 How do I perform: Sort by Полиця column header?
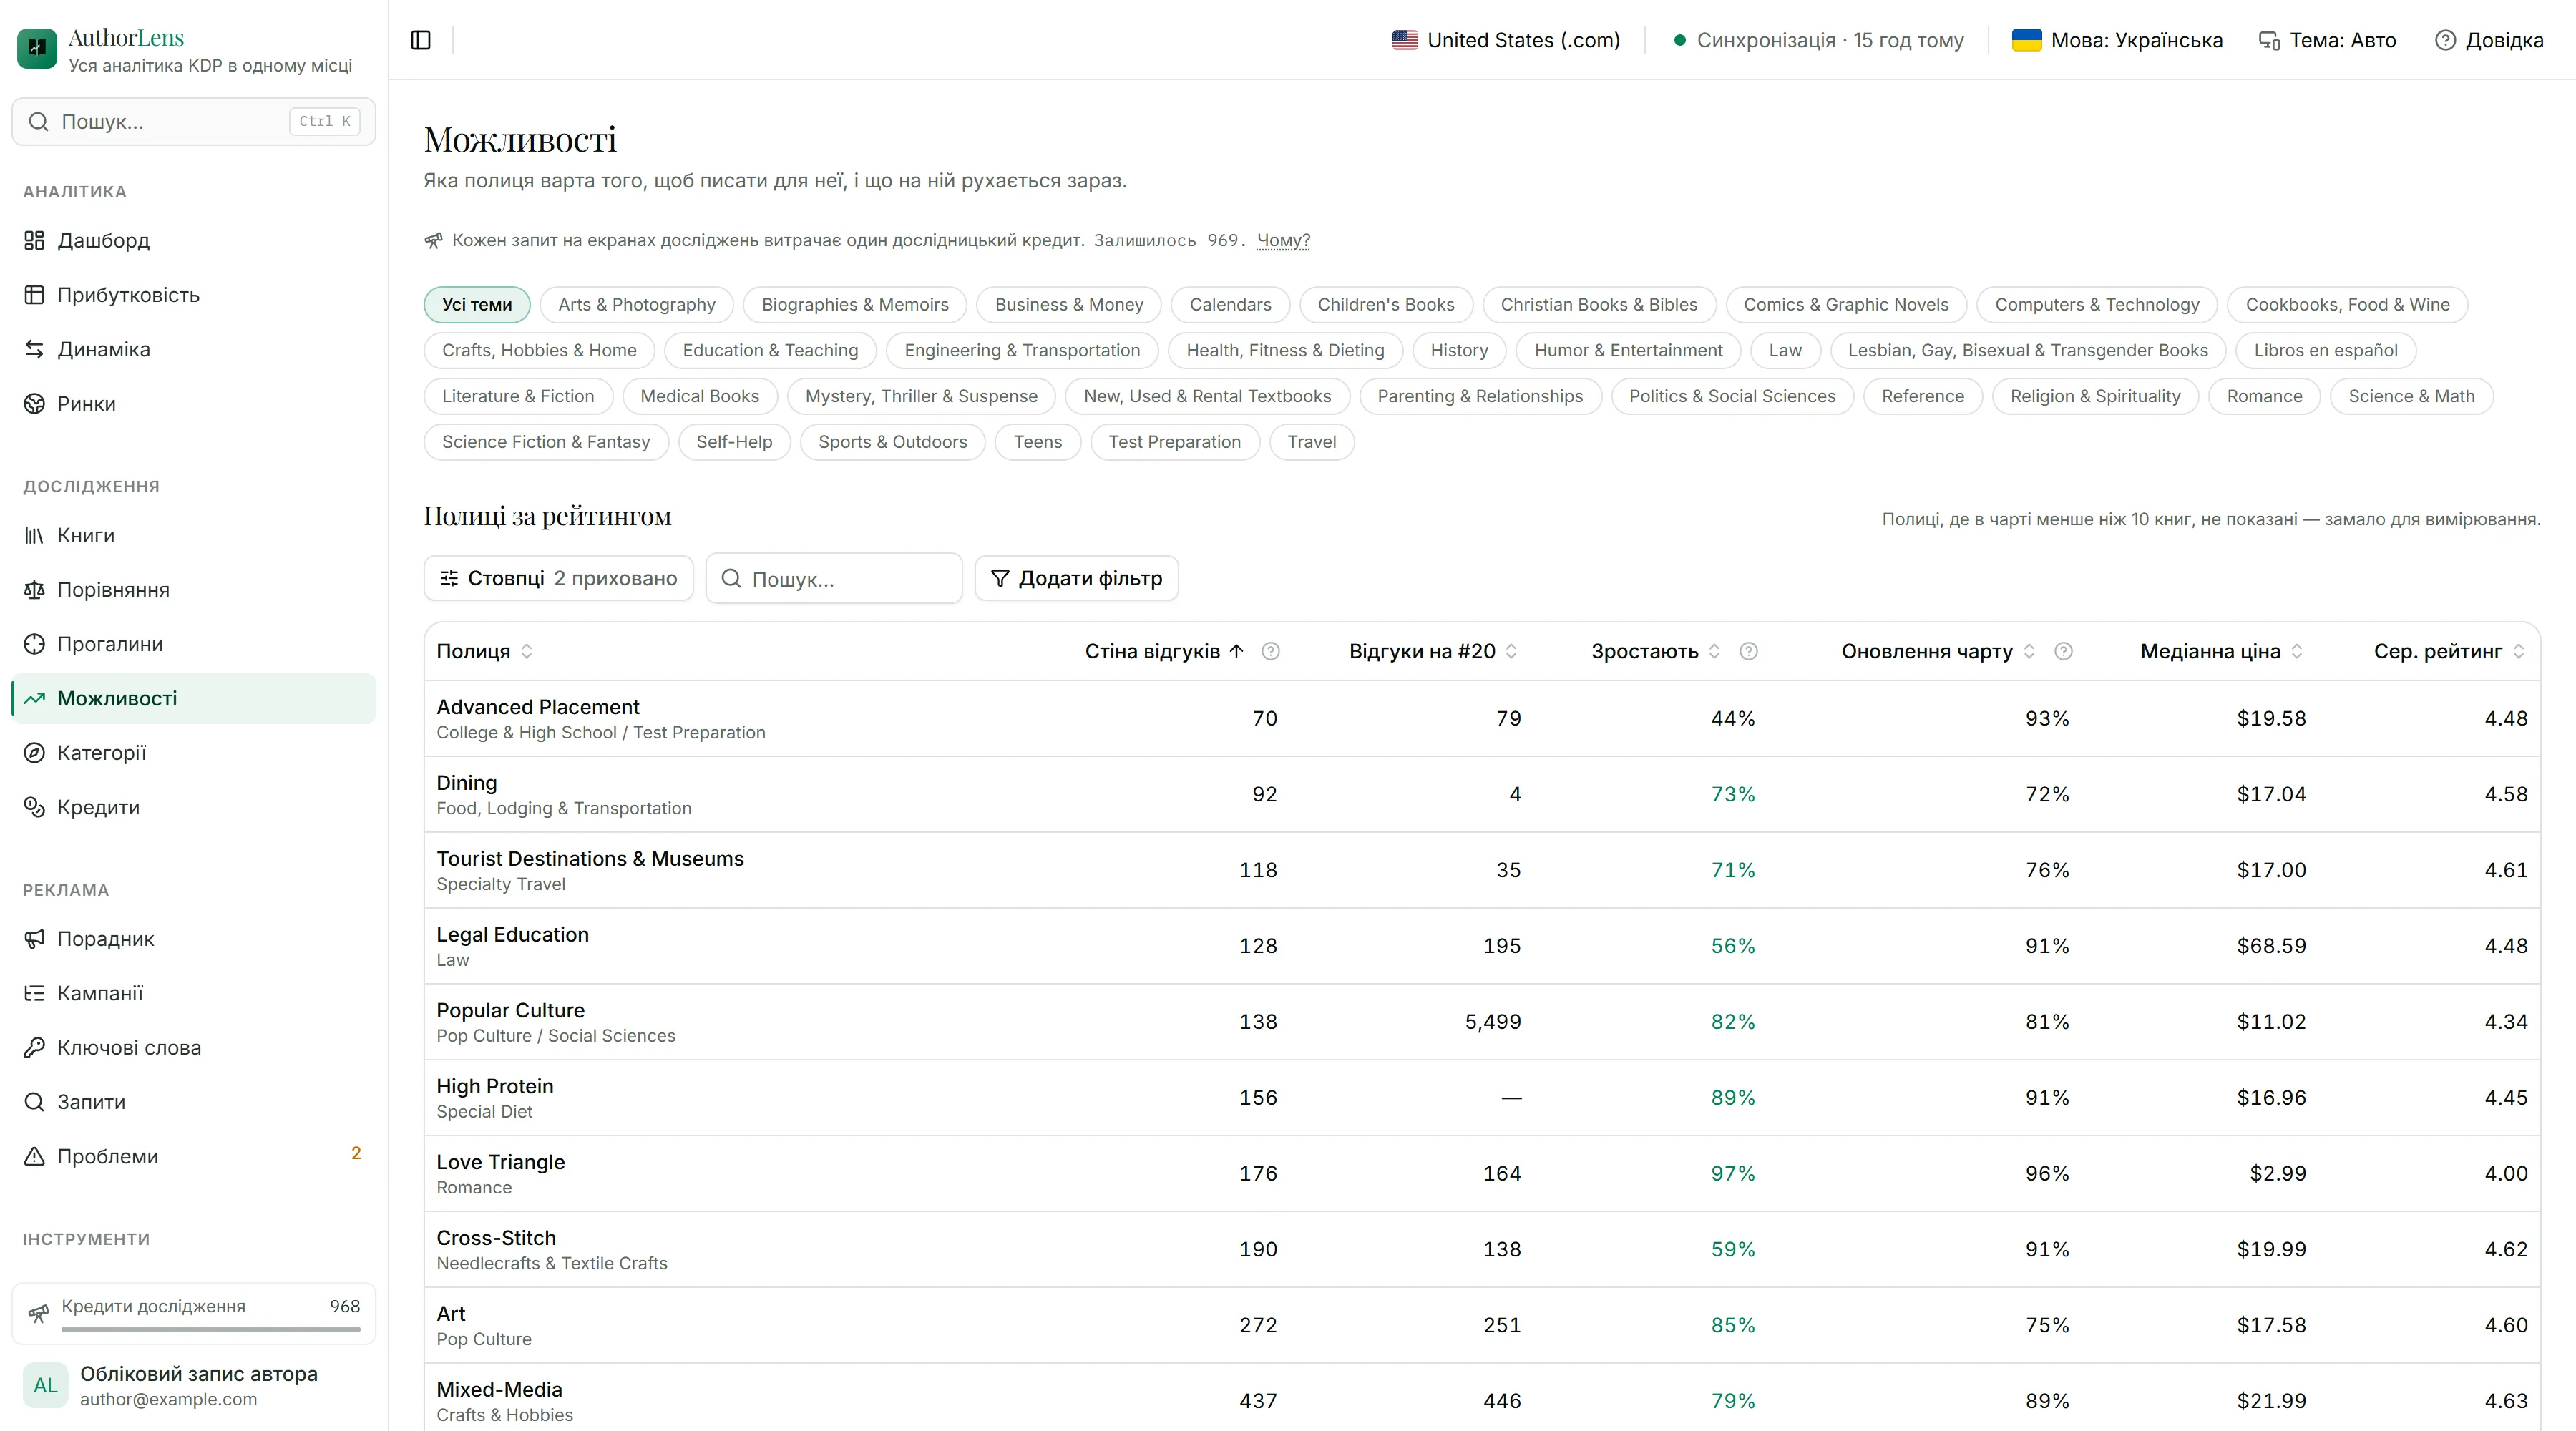[x=484, y=651]
